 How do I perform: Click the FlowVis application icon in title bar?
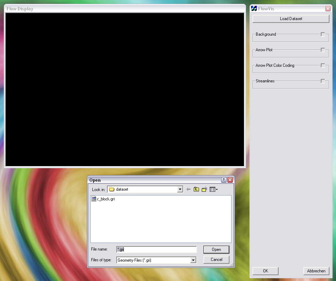[x=254, y=9]
